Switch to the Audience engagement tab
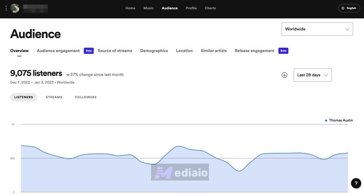The width and height of the screenshot is (364, 196). click(58, 51)
